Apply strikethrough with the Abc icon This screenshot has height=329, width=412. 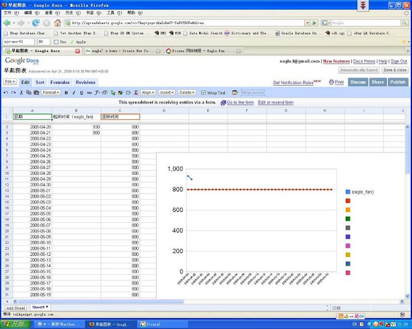pyautogui.click(x=89, y=93)
